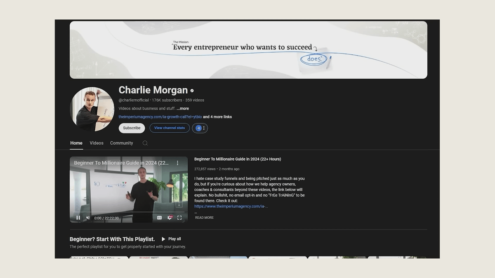495x278 pixels.
Task: Switch to the Videos tab
Action: [x=97, y=143]
